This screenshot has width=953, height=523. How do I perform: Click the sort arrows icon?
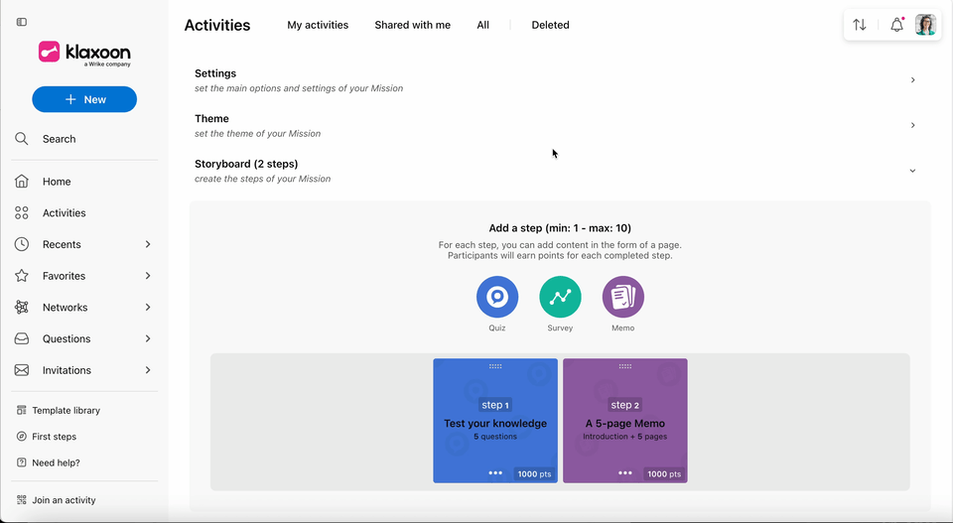coord(859,25)
